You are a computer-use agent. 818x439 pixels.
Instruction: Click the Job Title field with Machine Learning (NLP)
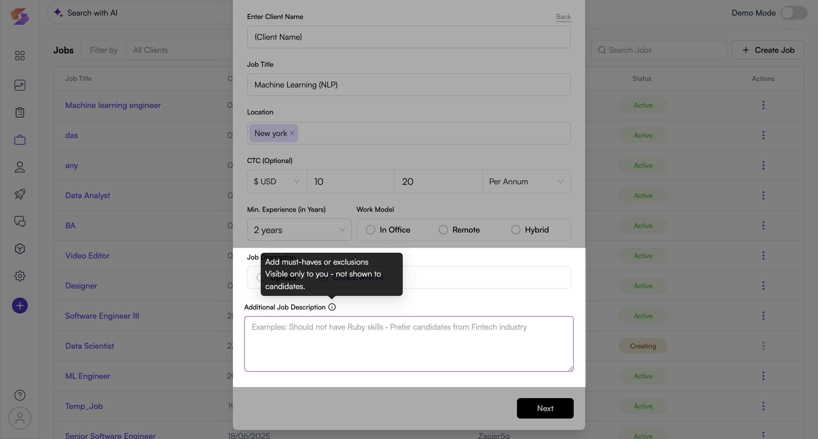pyautogui.click(x=409, y=85)
